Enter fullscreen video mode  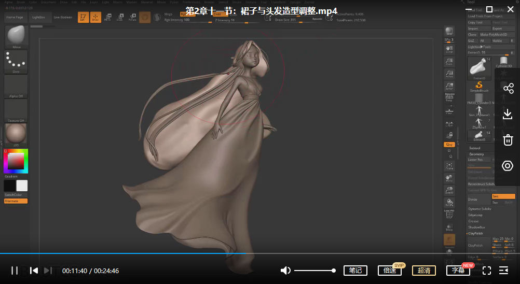point(487,271)
